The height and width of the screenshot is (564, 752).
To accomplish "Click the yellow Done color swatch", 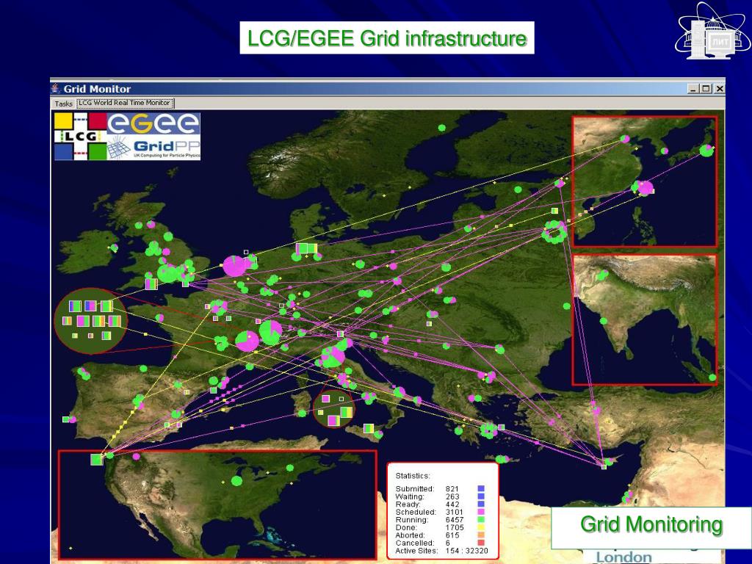I will 481,527.
